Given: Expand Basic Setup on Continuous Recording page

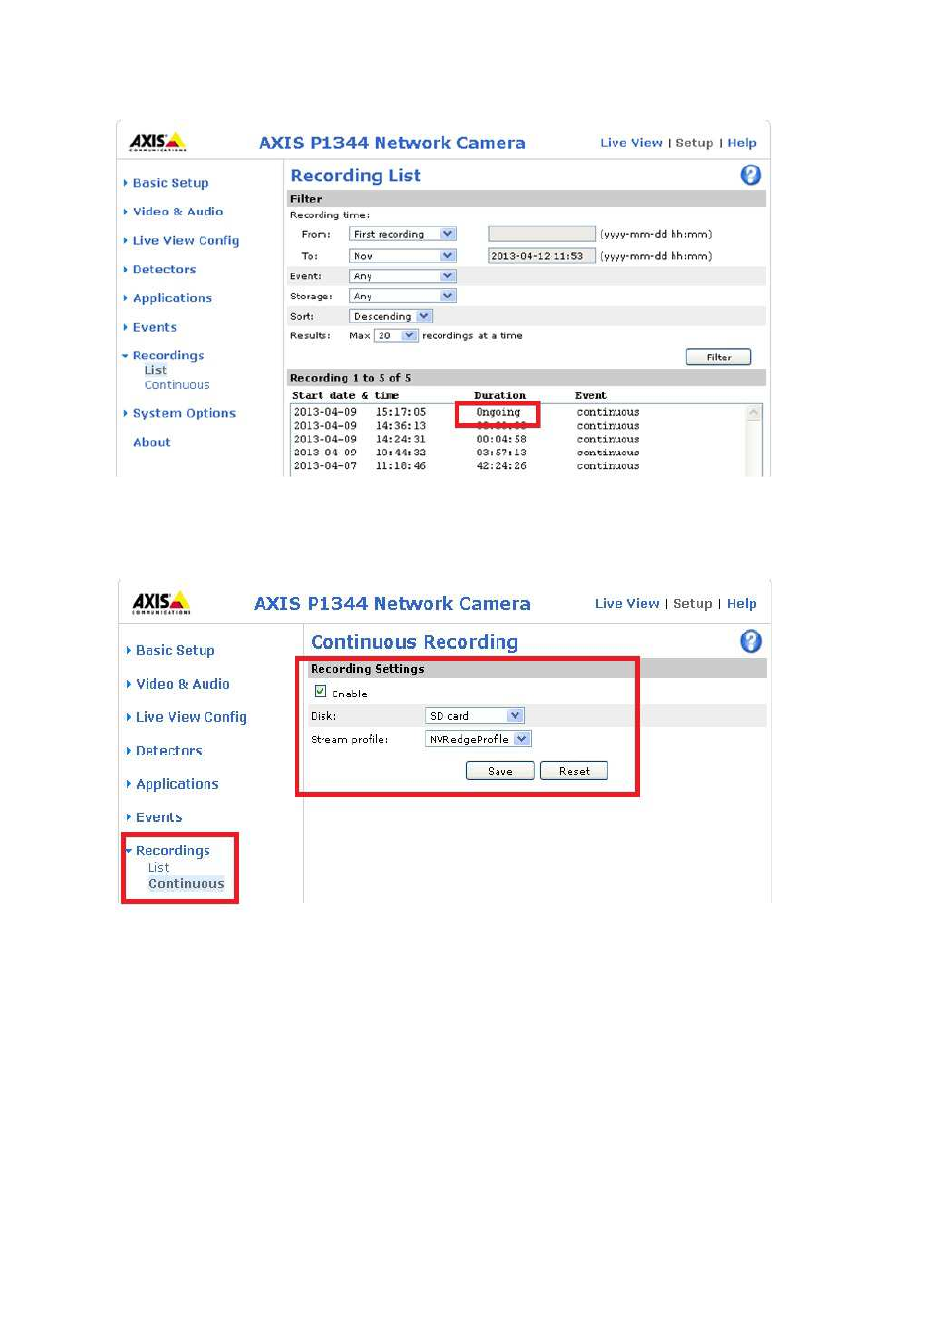Looking at the screenshot, I should point(175,650).
